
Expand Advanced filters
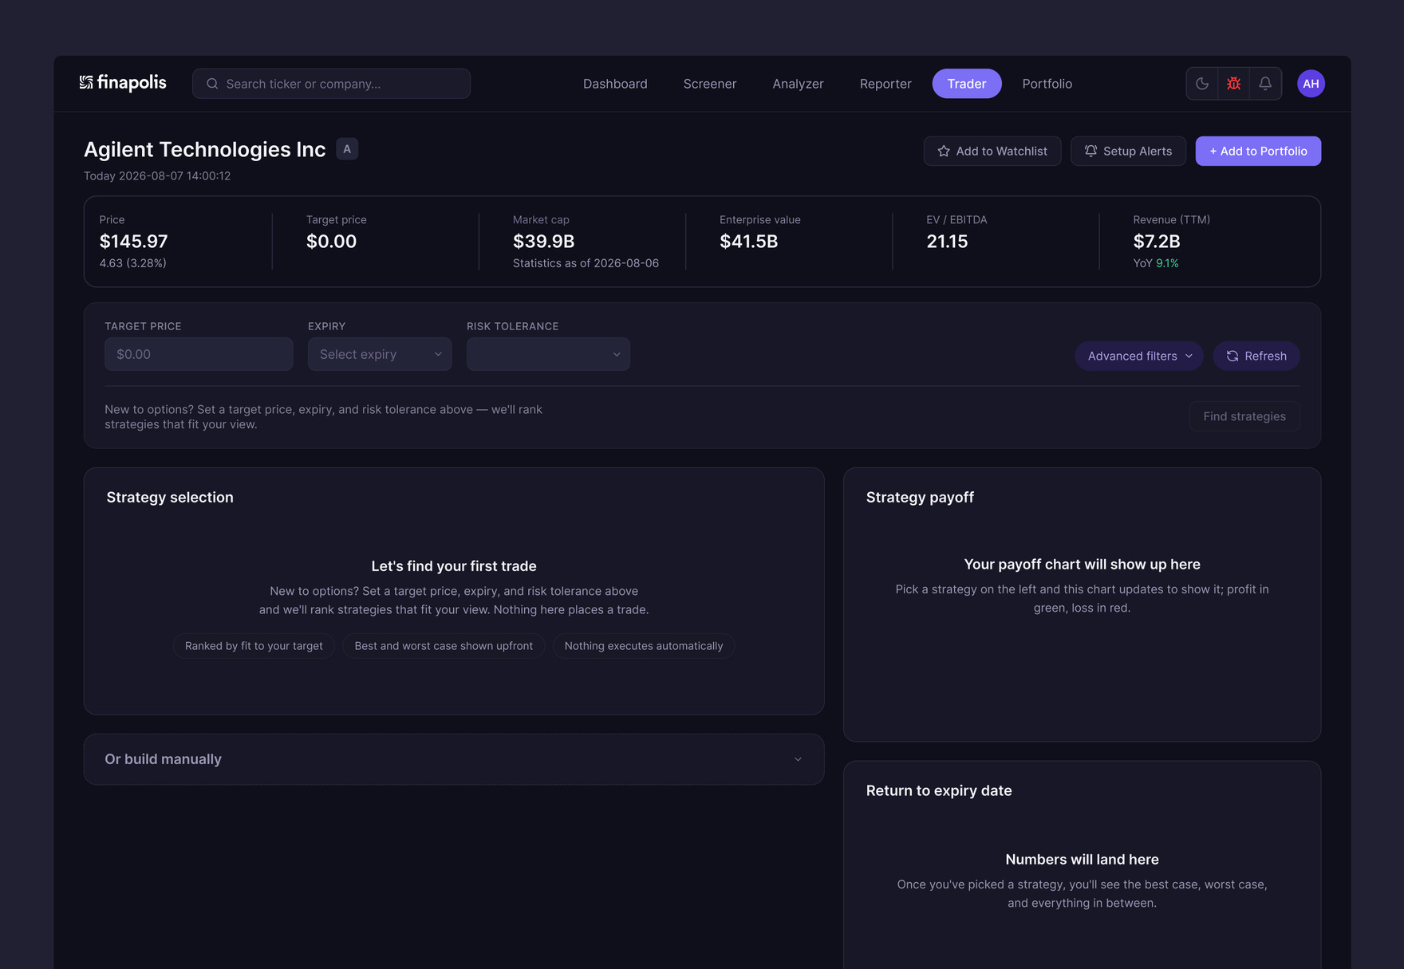pos(1139,356)
